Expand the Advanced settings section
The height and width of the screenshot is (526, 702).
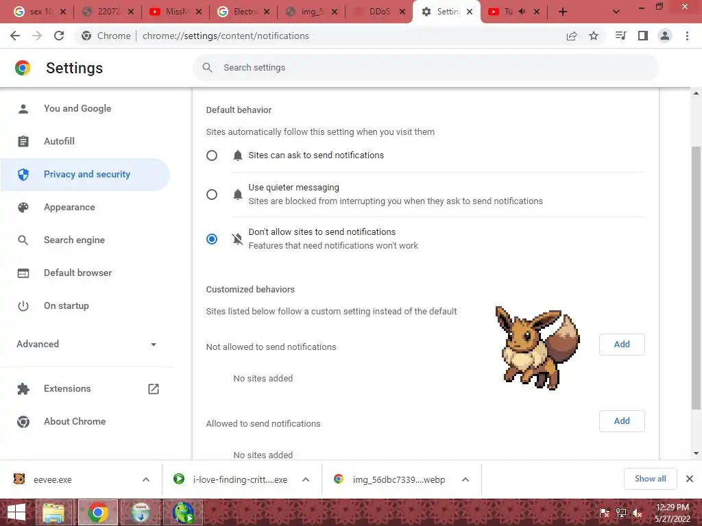coord(86,344)
